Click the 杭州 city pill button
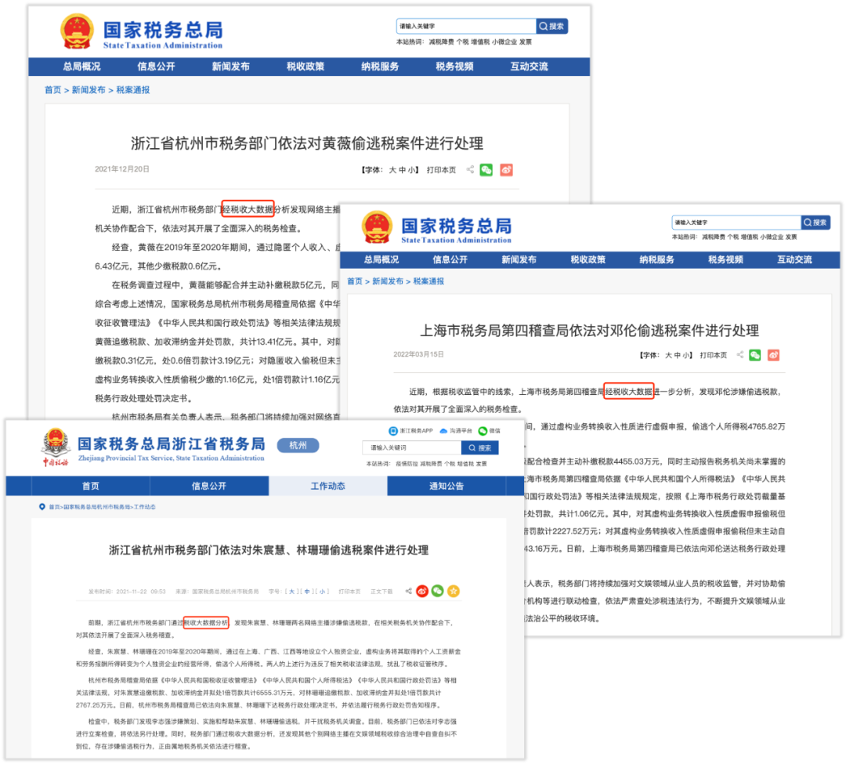This screenshot has width=846, height=764. [x=298, y=445]
